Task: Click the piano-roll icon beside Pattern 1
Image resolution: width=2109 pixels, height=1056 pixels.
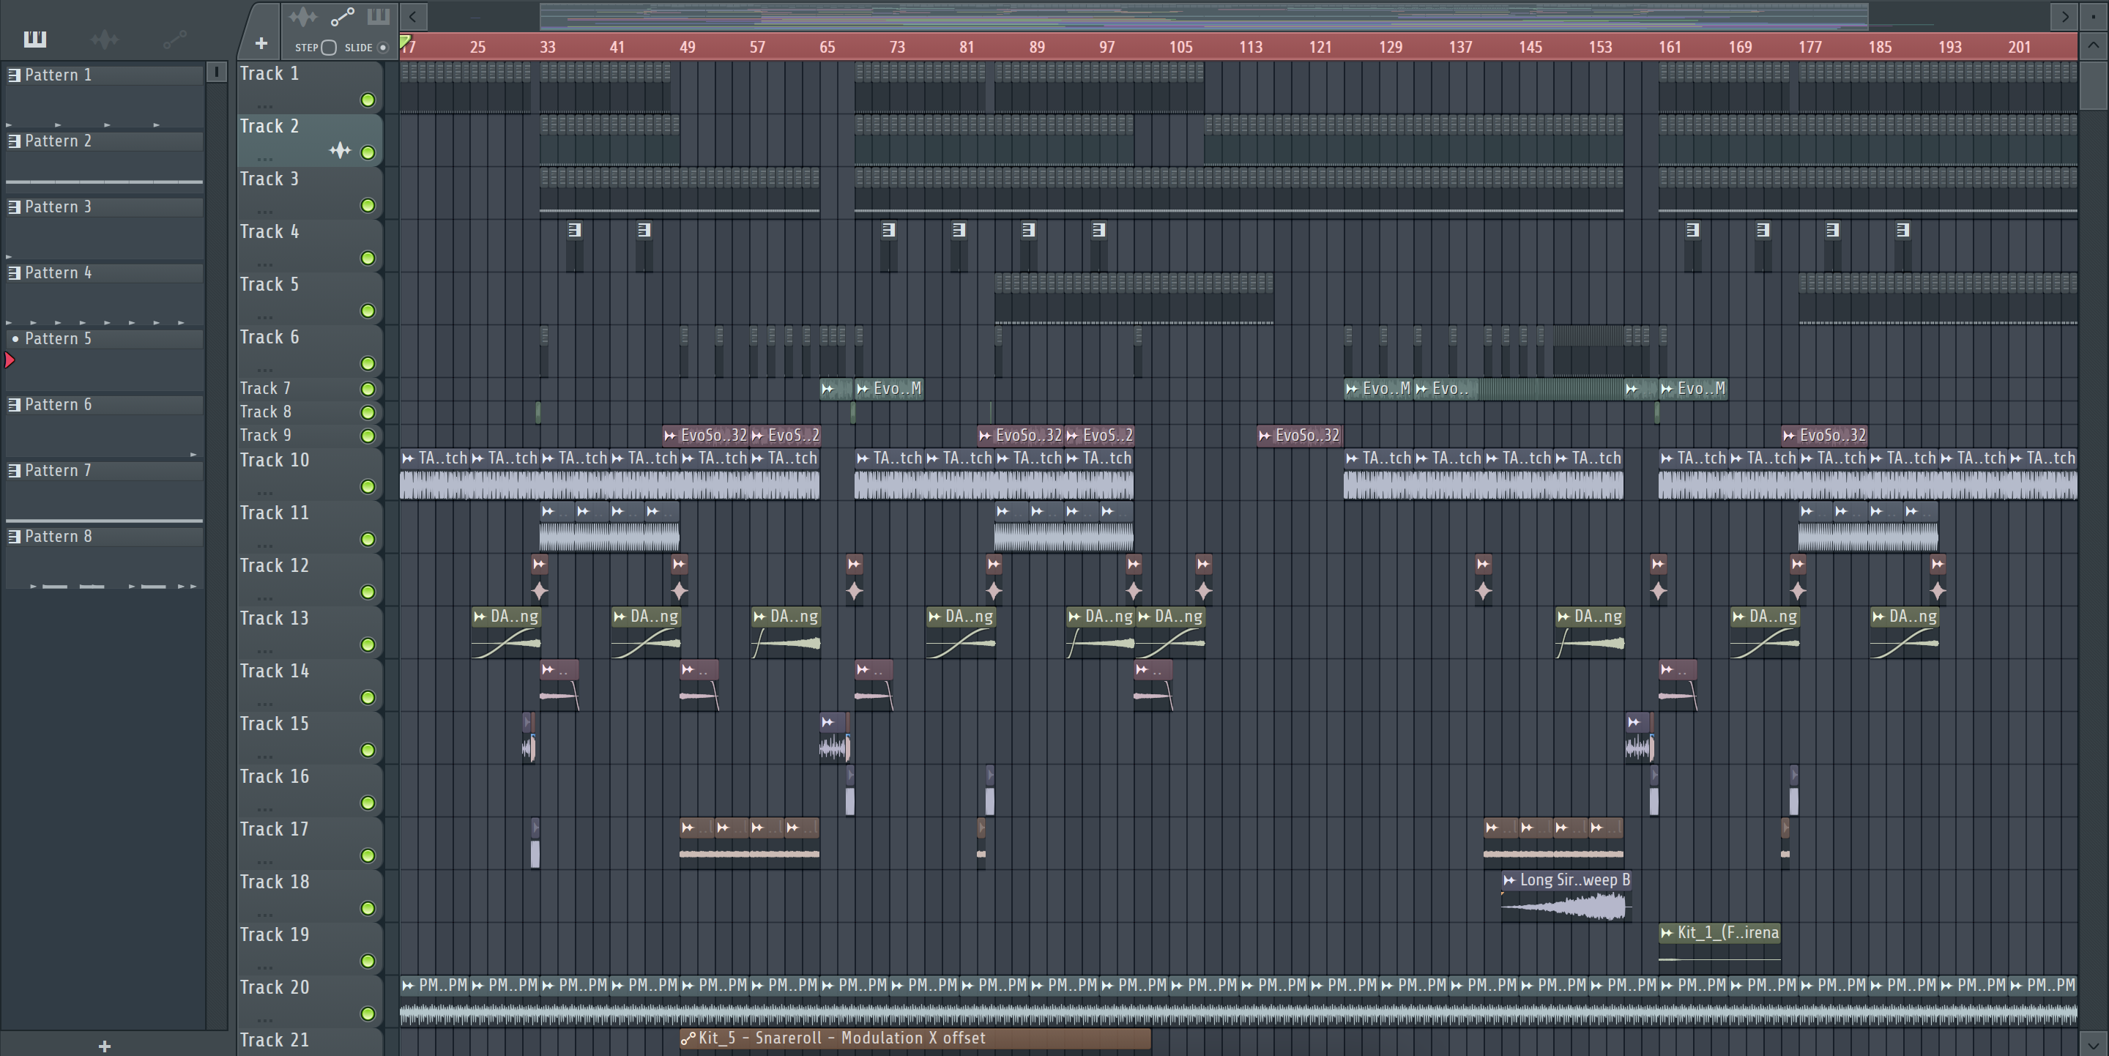Action: coord(14,75)
